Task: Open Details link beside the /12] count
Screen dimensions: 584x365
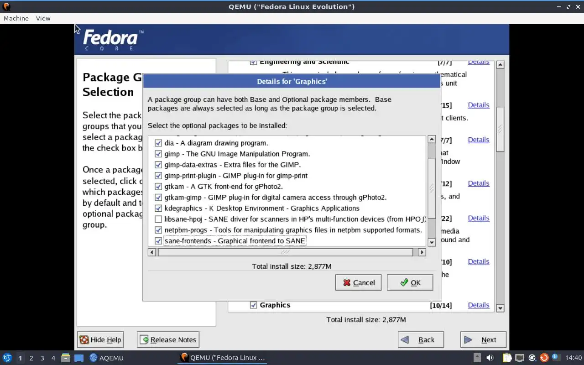Action: (479, 183)
